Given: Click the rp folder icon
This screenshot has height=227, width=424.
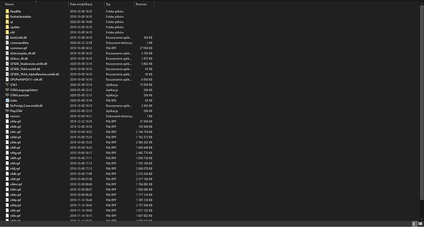Looking at the screenshot, I should [x=7, y=22].
